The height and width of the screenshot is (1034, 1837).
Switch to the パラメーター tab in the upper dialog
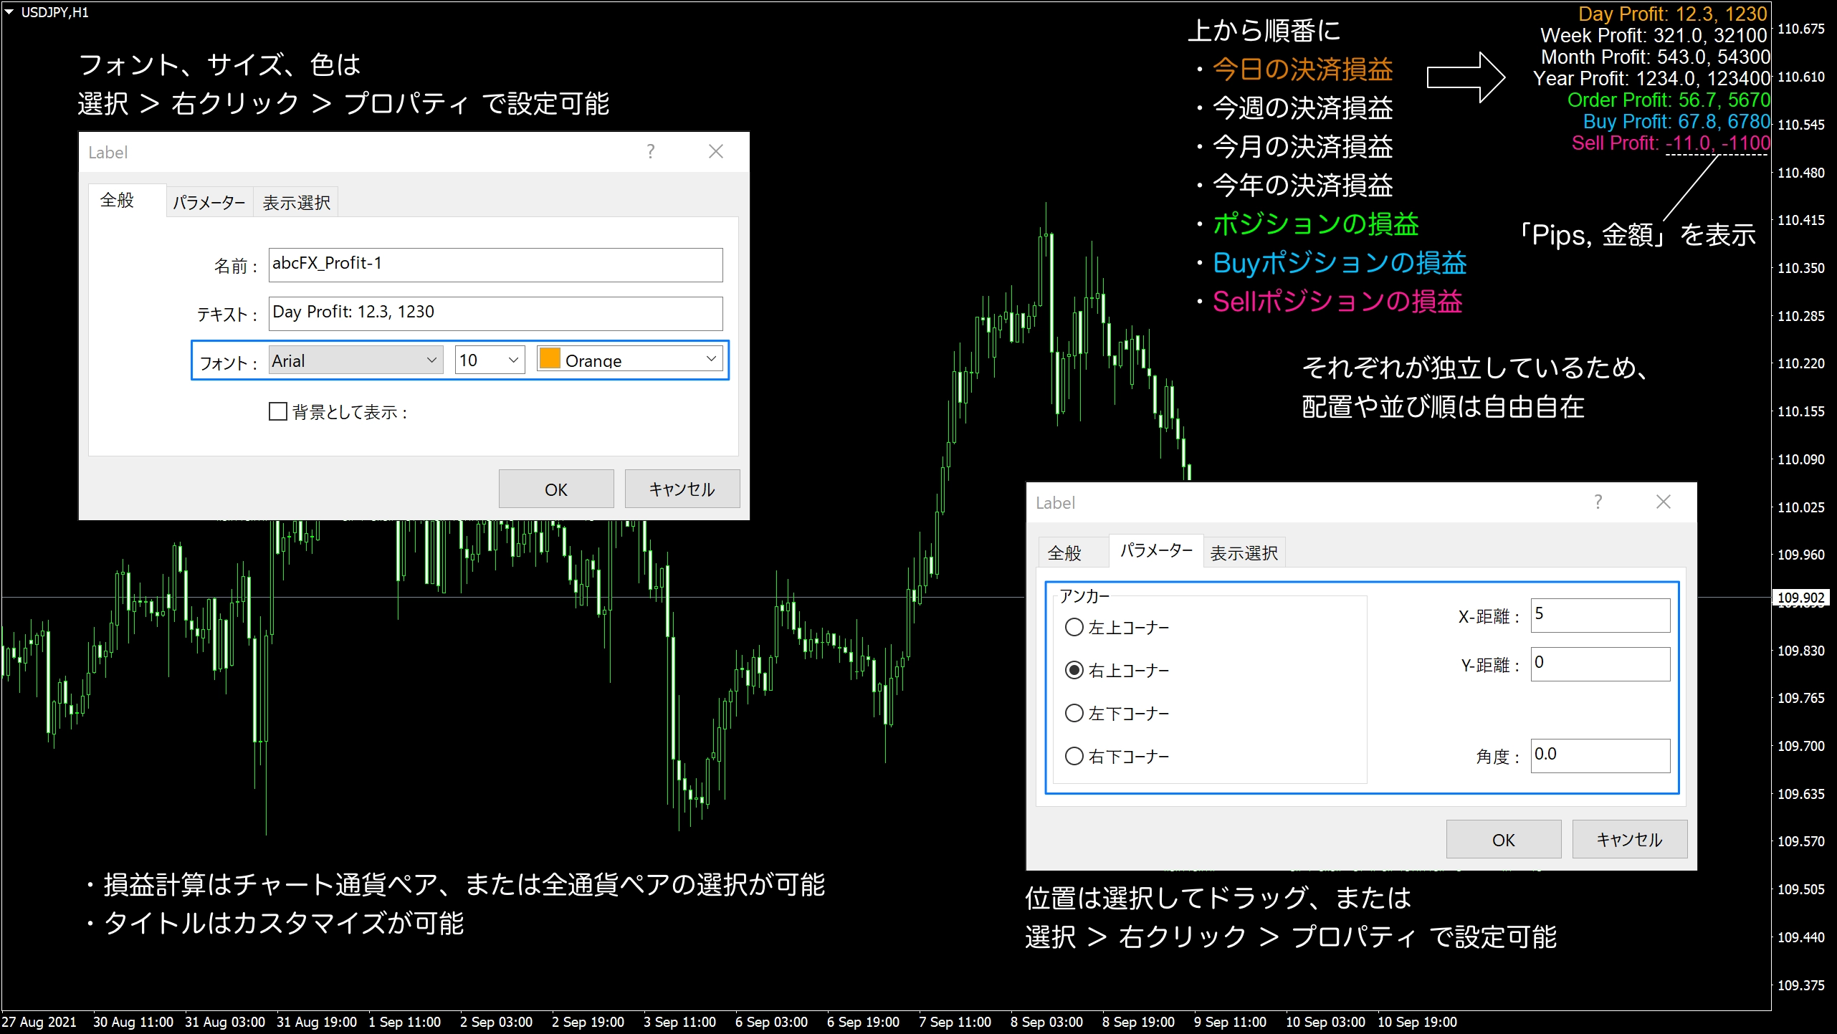[209, 203]
